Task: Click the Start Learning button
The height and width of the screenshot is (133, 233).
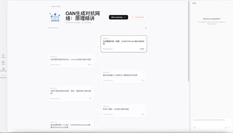Action: click(x=119, y=17)
